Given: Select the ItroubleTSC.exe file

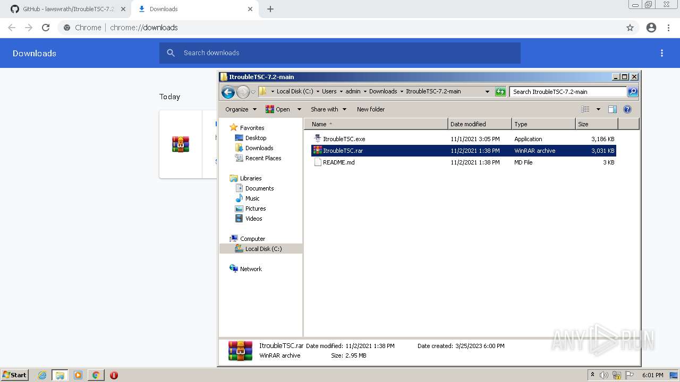Looking at the screenshot, I should click(x=463, y=139).
